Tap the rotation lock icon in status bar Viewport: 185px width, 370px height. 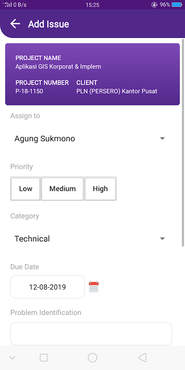(154, 5)
